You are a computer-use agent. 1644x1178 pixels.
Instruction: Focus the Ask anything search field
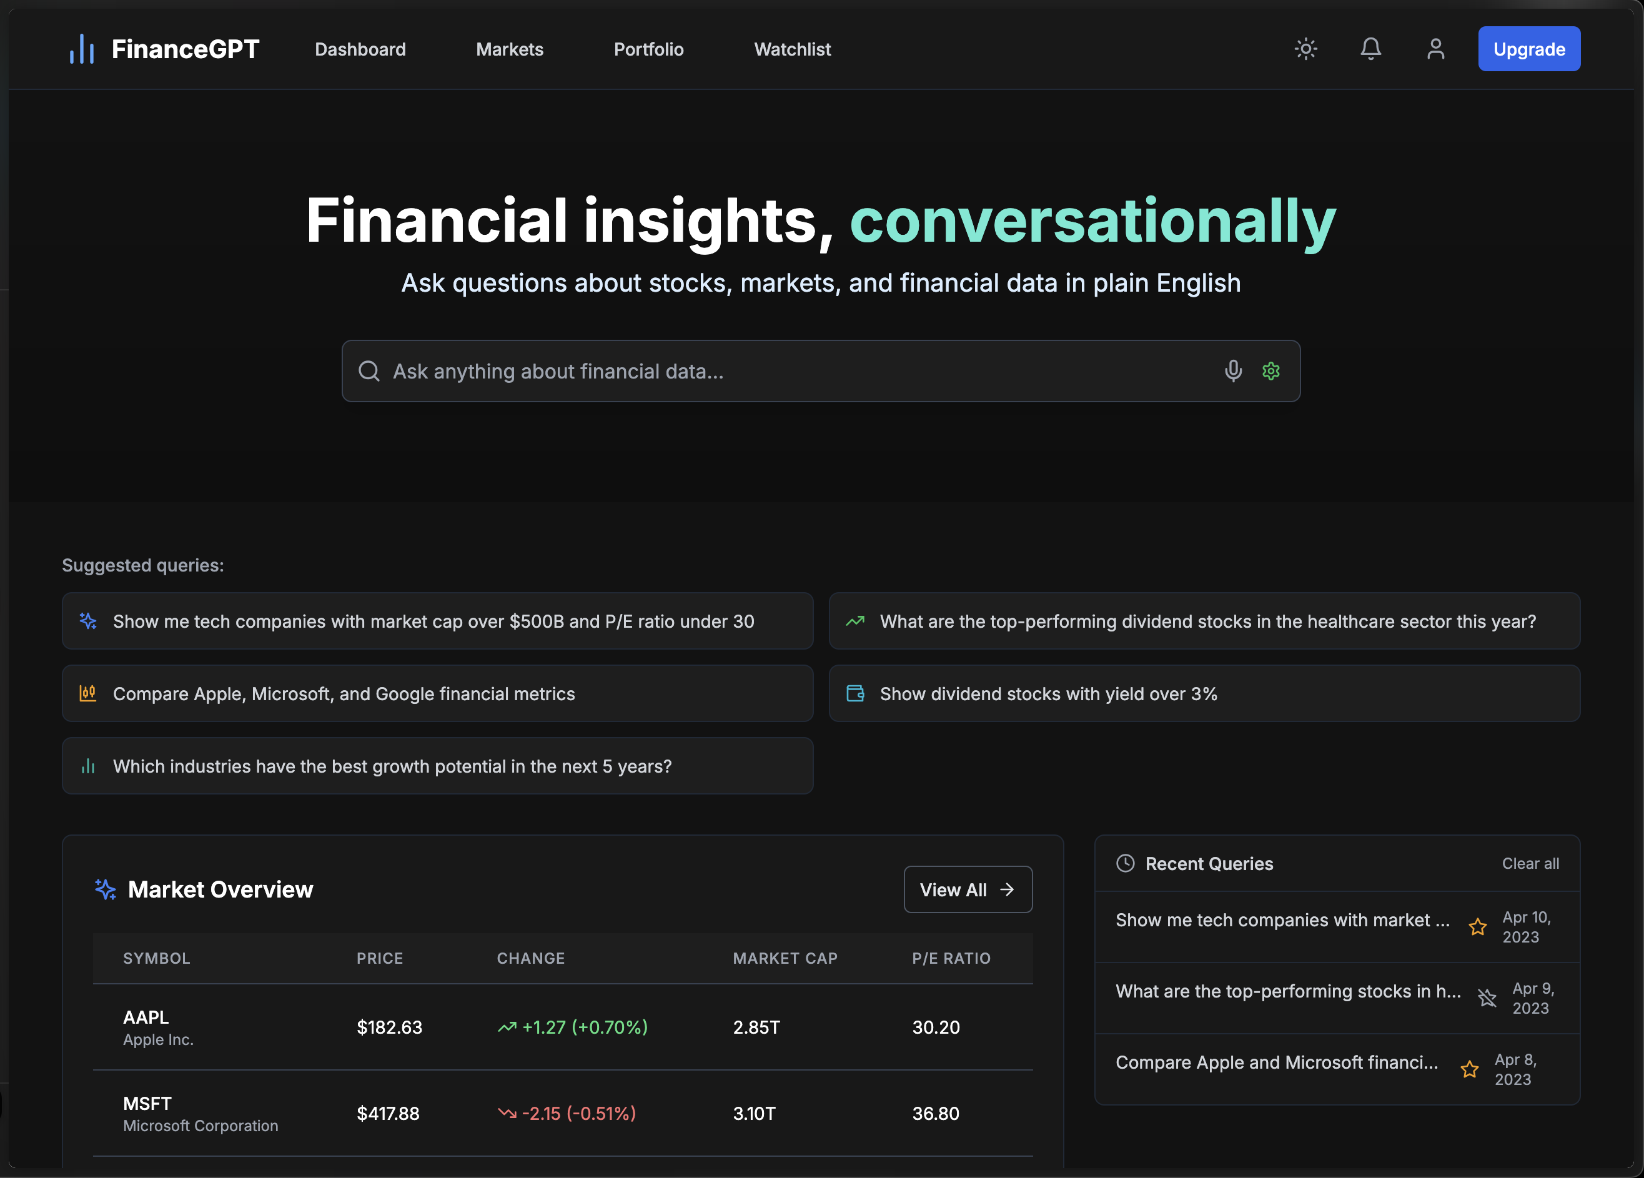click(x=798, y=371)
